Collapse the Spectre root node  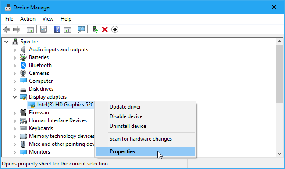(x=7, y=42)
